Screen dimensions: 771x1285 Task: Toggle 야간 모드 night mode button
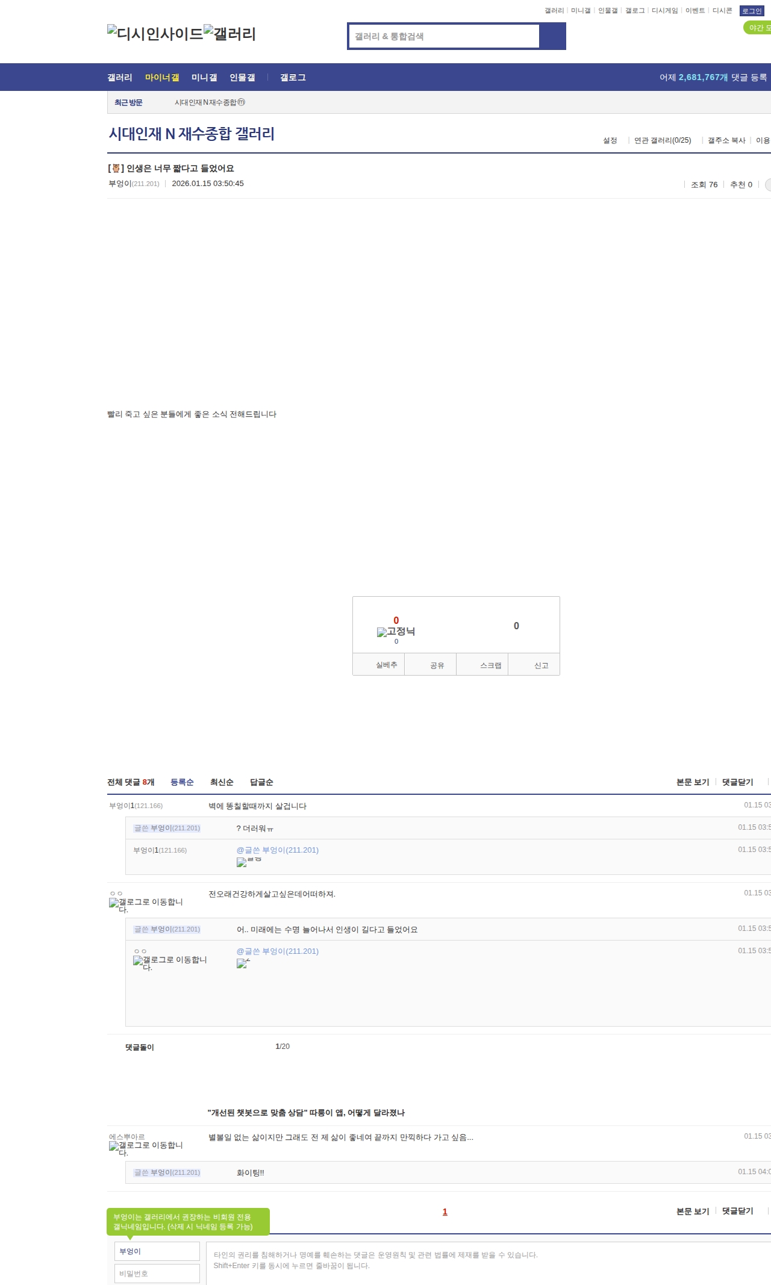point(758,28)
